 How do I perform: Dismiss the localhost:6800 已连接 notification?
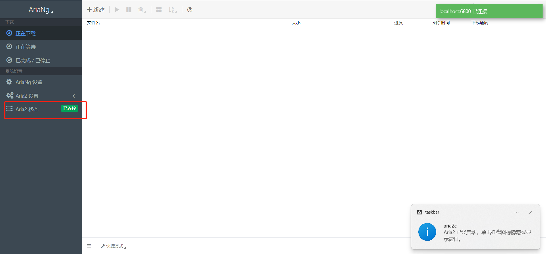pyautogui.click(x=489, y=11)
